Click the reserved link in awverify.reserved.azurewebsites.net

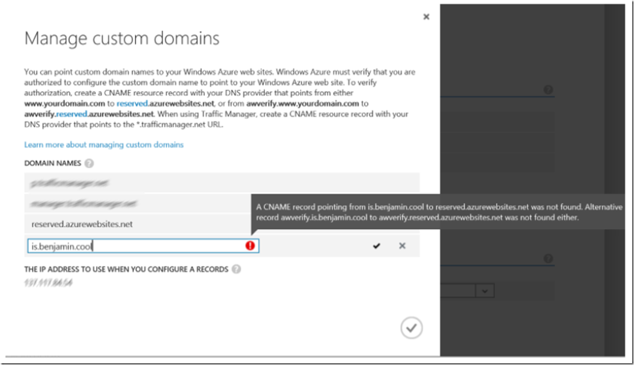pos(71,114)
